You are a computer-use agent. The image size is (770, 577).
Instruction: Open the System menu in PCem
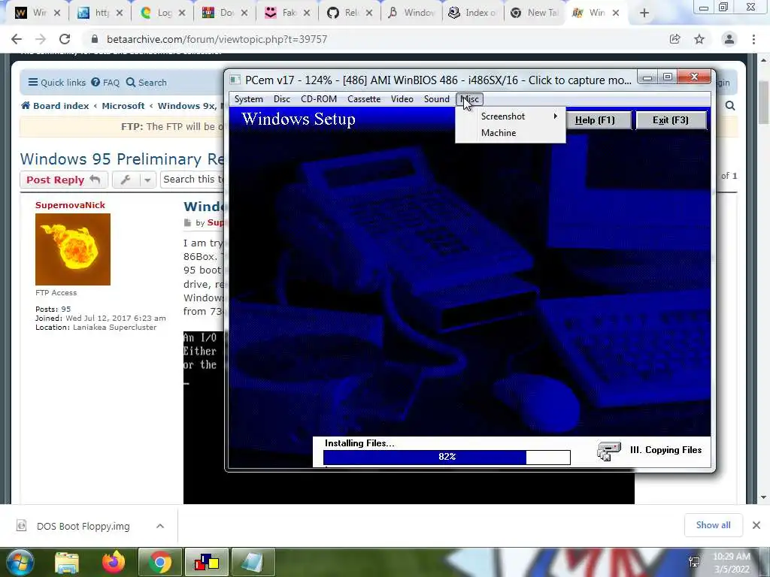tap(248, 99)
